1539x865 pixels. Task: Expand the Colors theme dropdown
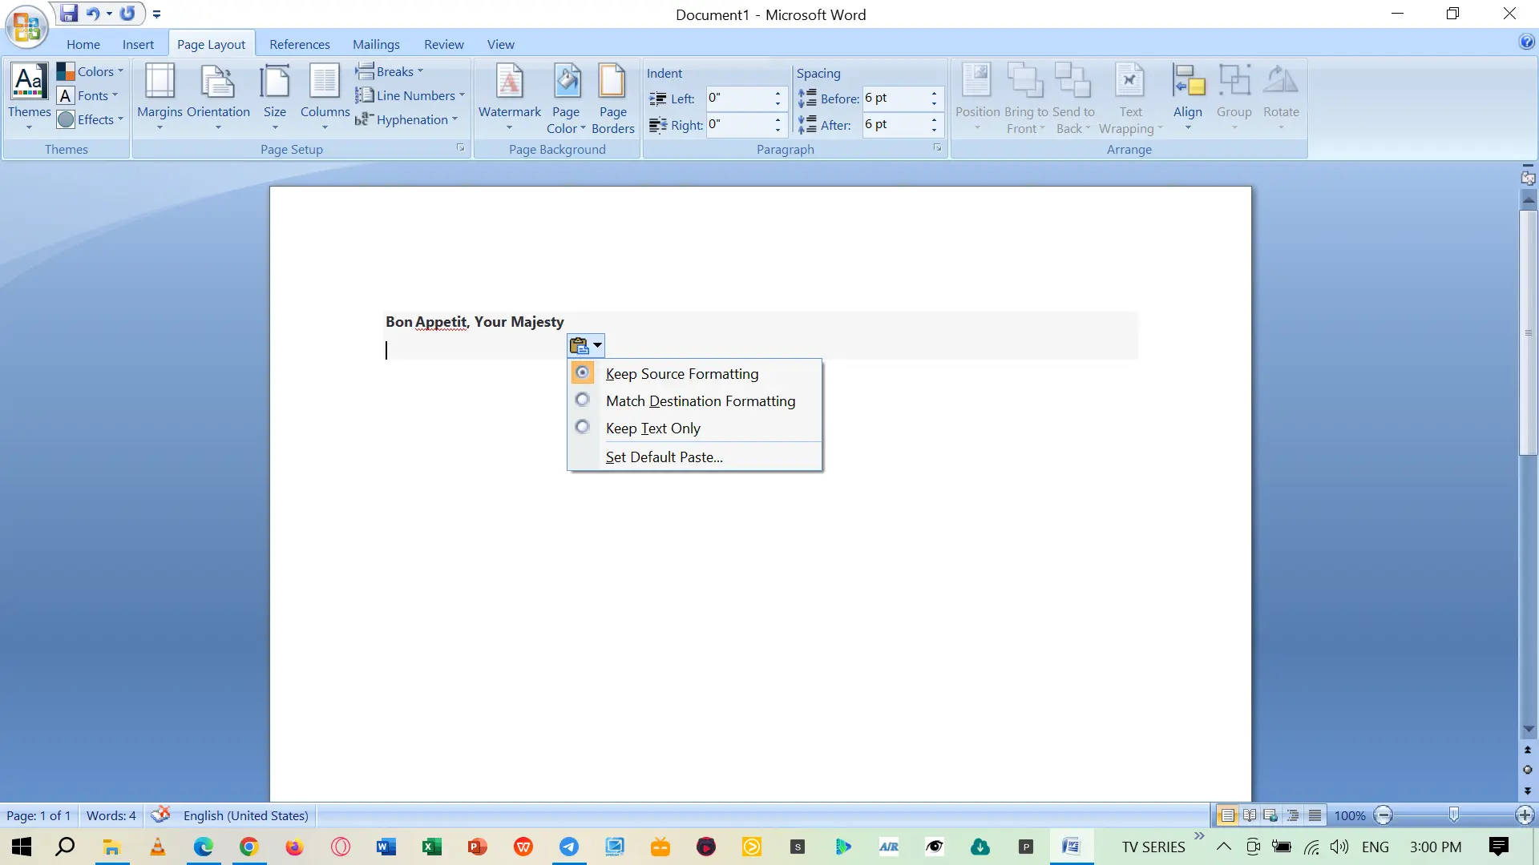click(x=91, y=71)
